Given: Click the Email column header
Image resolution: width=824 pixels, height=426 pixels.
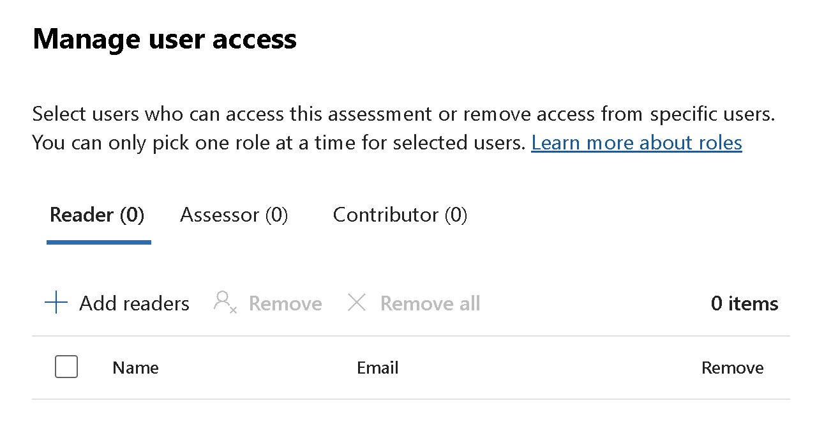Looking at the screenshot, I should pyautogui.click(x=378, y=368).
